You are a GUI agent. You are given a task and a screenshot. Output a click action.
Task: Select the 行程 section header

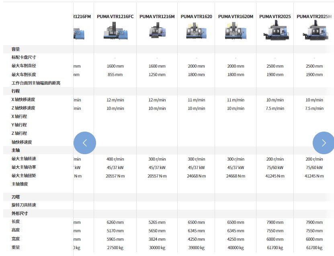click(x=16, y=91)
